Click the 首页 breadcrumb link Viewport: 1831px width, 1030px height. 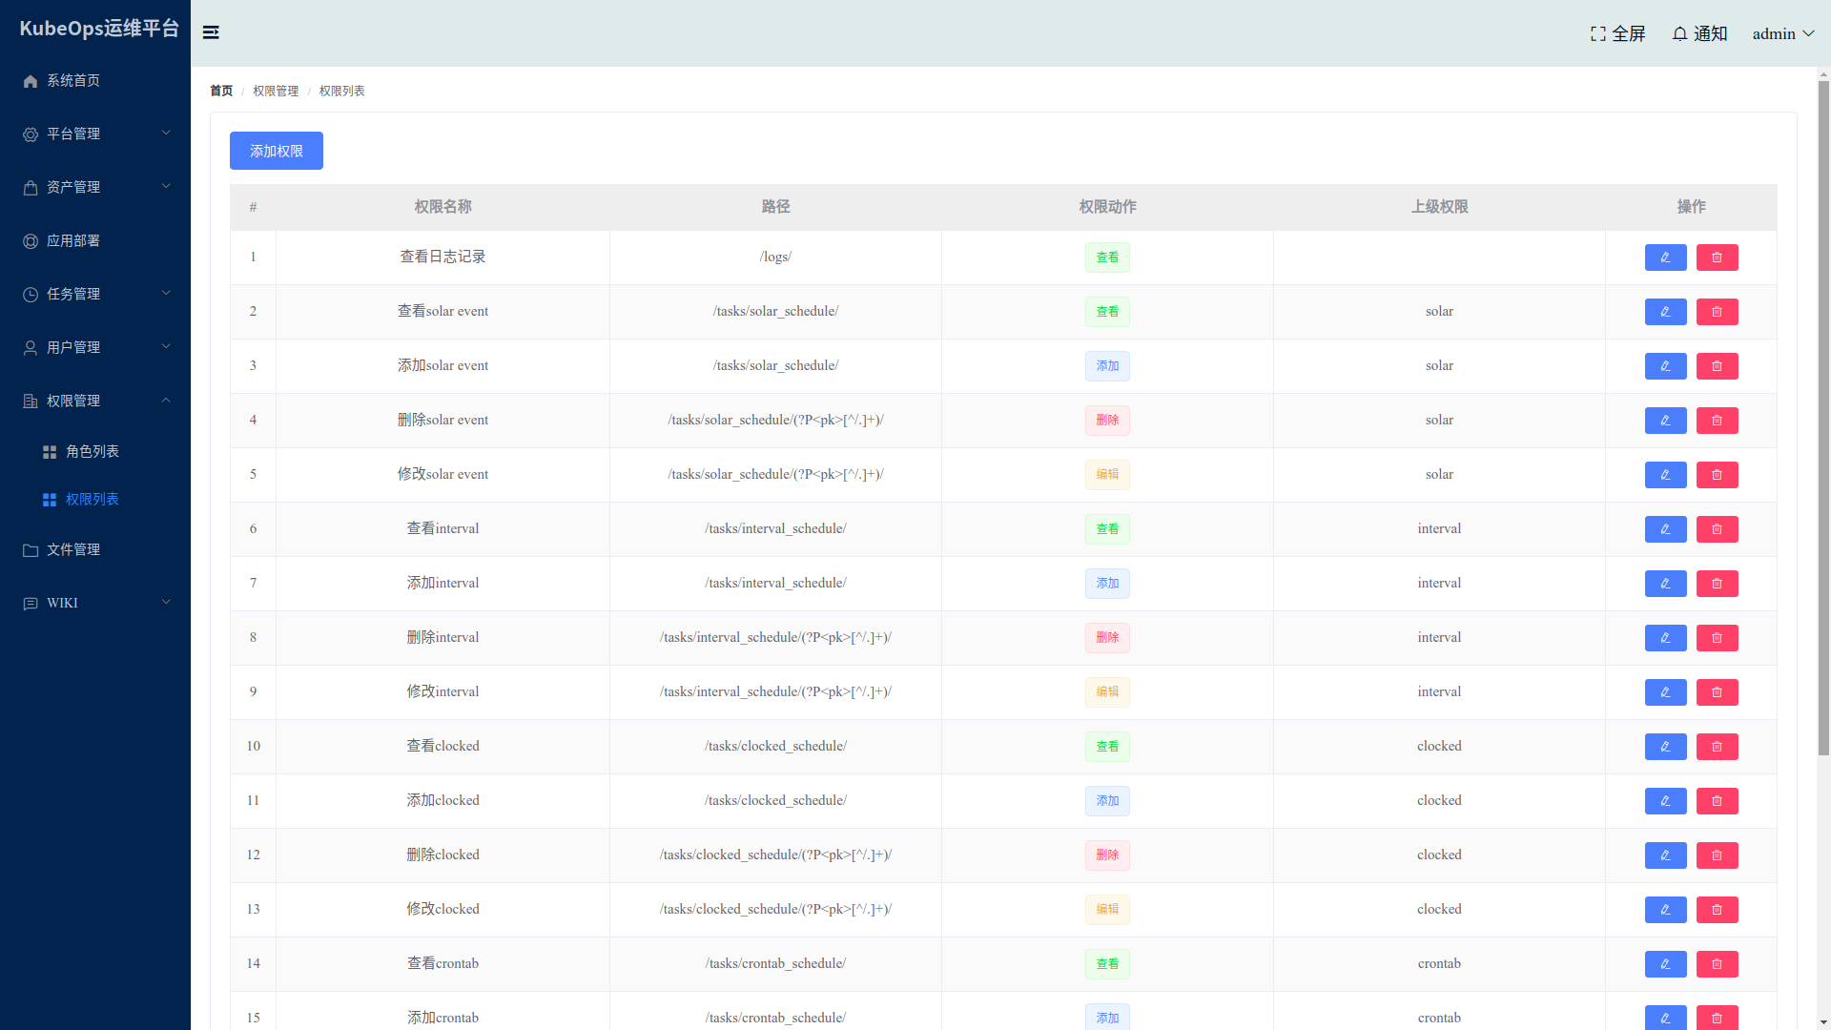click(x=221, y=91)
